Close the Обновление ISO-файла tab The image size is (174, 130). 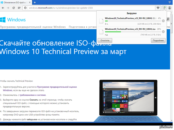pos(30,2)
